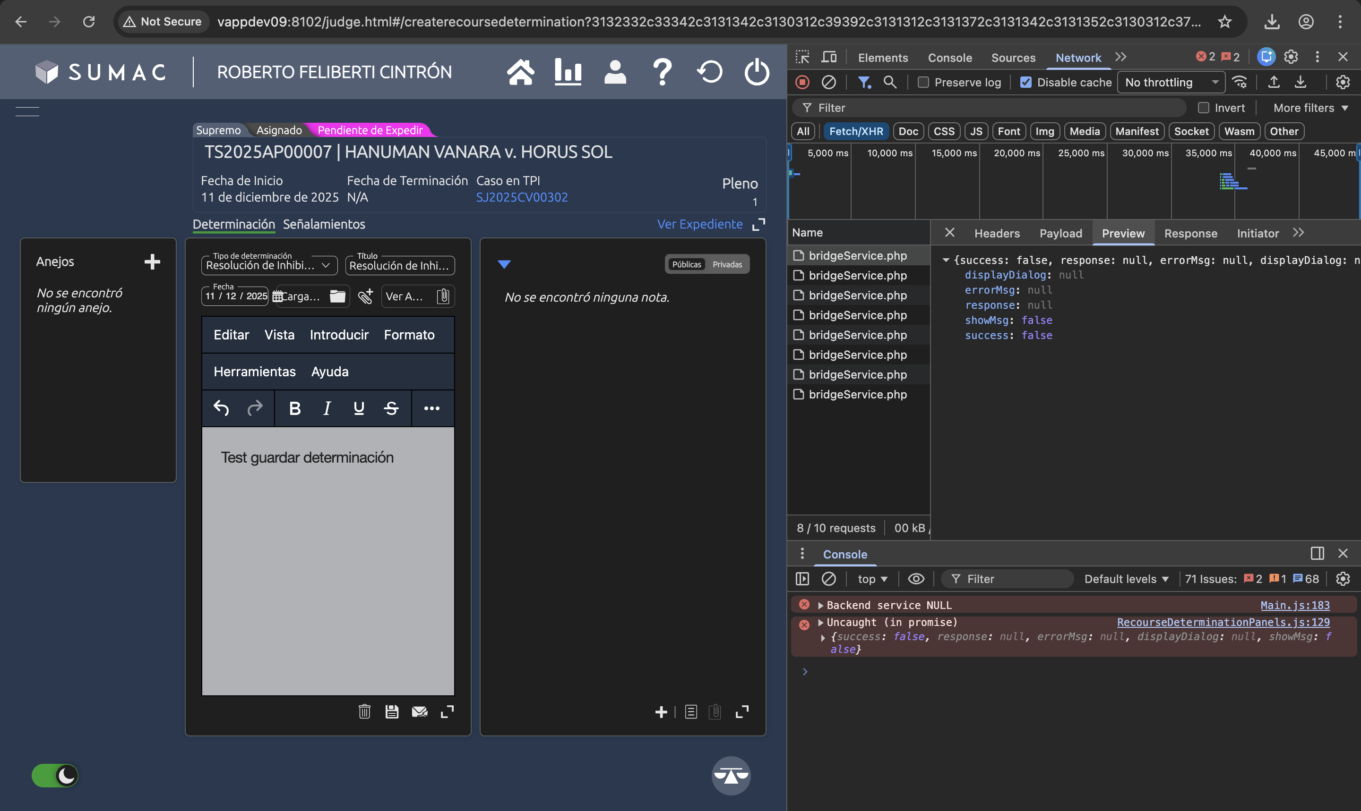Screen dimensions: 1361x811
Task: Enable the Preserve log checkbox
Action: [923, 83]
